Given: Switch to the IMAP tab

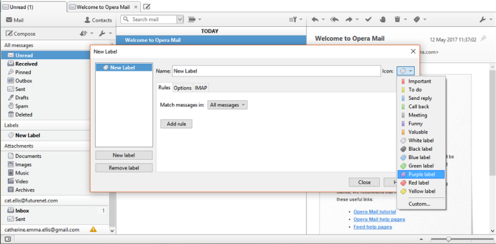Looking at the screenshot, I should [x=201, y=88].
